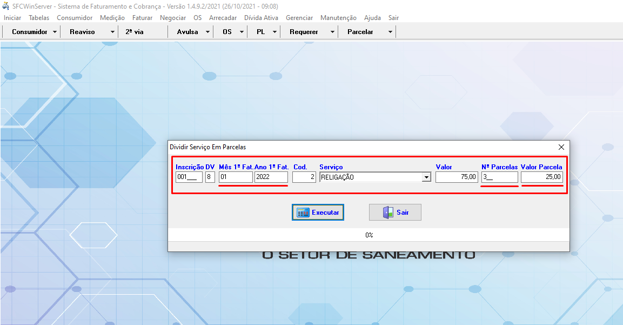Click the Inscrição input field
This screenshot has height=325, width=623.
pyautogui.click(x=189, y=177)
